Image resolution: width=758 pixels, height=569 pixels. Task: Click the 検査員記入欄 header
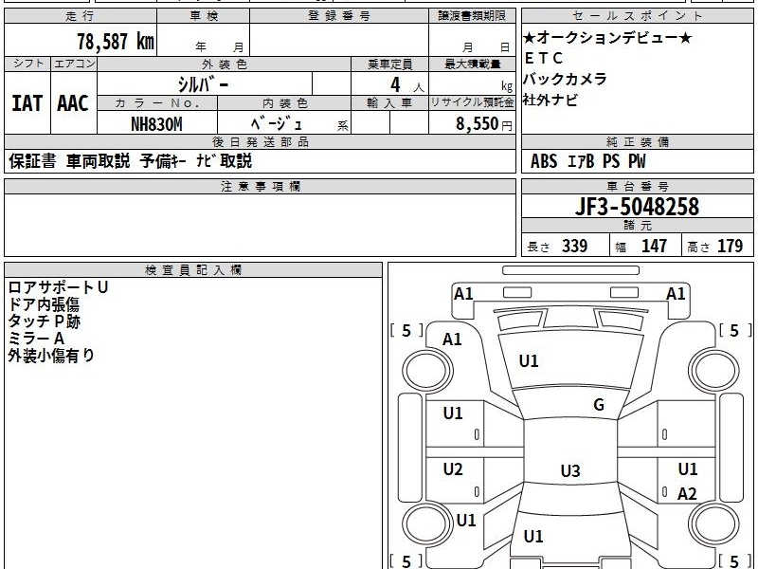click(x=193, y=270)
